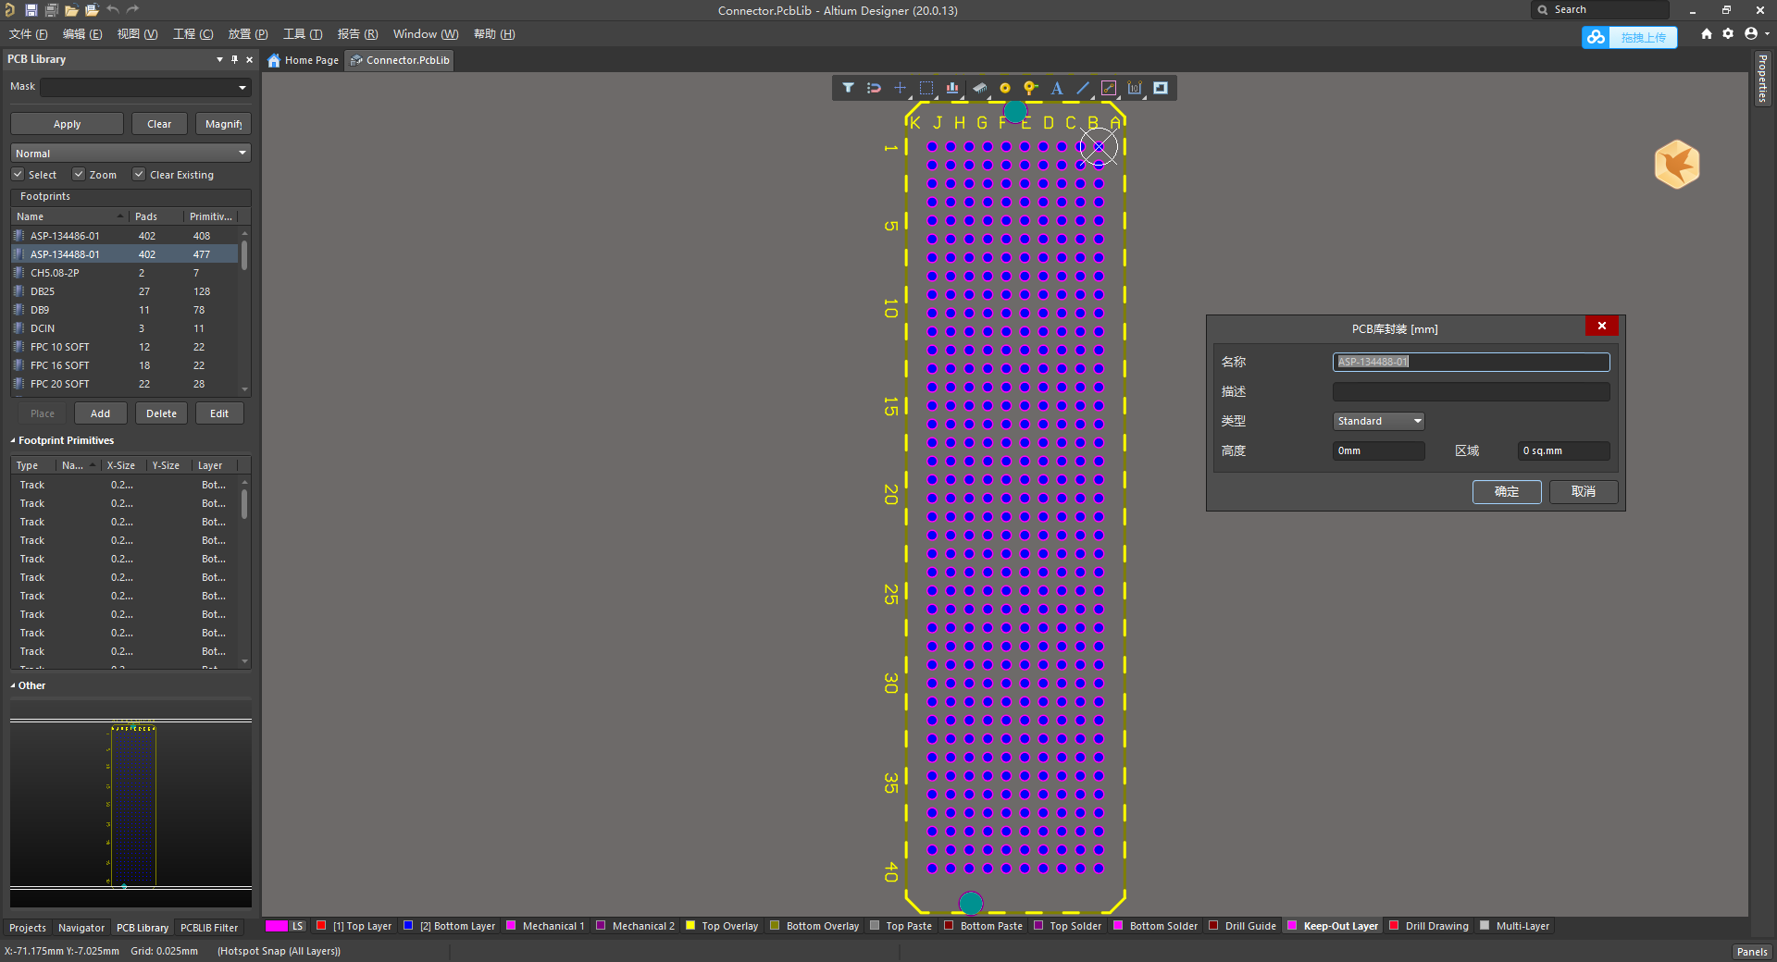
Task: Open the 文件 (F) menu
Action: [29, 34]
